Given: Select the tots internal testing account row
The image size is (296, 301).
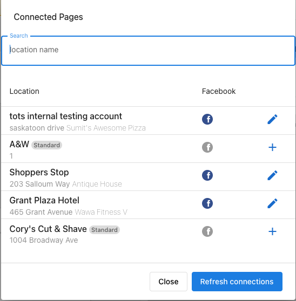Looking at the screenshot, I should (148, 121).
